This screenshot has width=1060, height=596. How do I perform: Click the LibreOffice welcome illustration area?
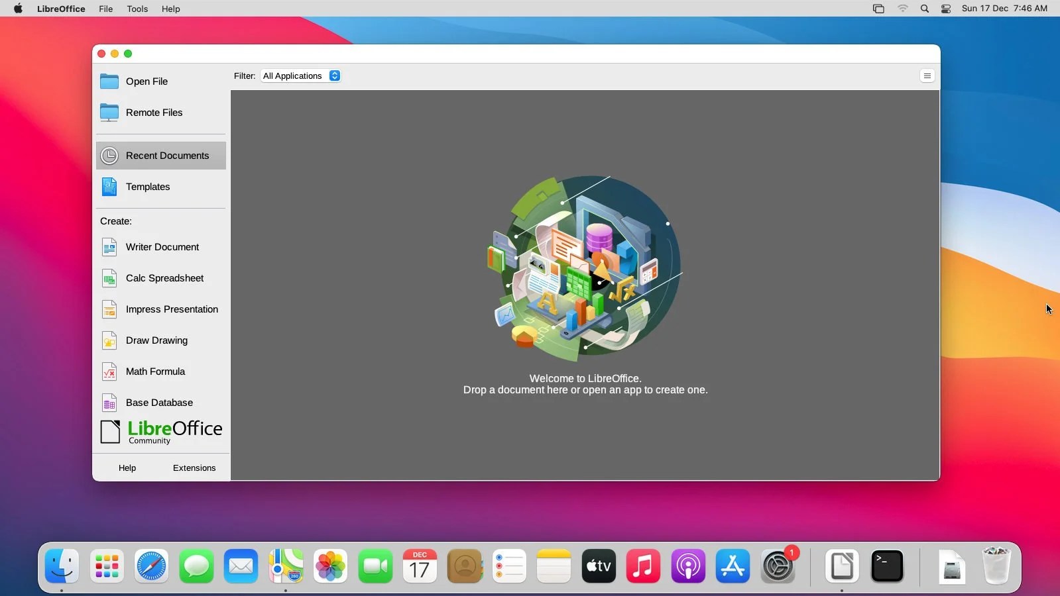coord(585,268)
